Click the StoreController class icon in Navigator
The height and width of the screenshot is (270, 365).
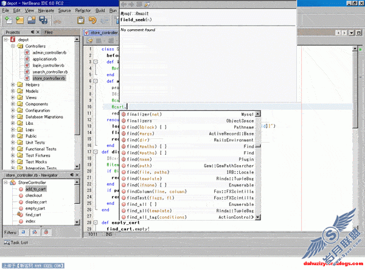click(x=13, y=182)
